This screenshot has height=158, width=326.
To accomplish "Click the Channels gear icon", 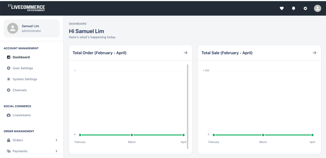I will (x=9, y=90).
